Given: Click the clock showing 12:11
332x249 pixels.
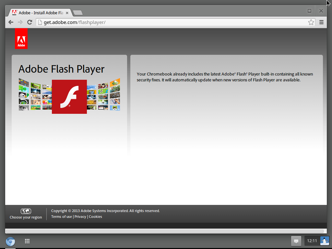Looking at the screenshot, I should [x=312, y=241].
